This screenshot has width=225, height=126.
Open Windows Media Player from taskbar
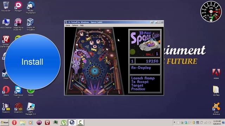click(31, 122)
